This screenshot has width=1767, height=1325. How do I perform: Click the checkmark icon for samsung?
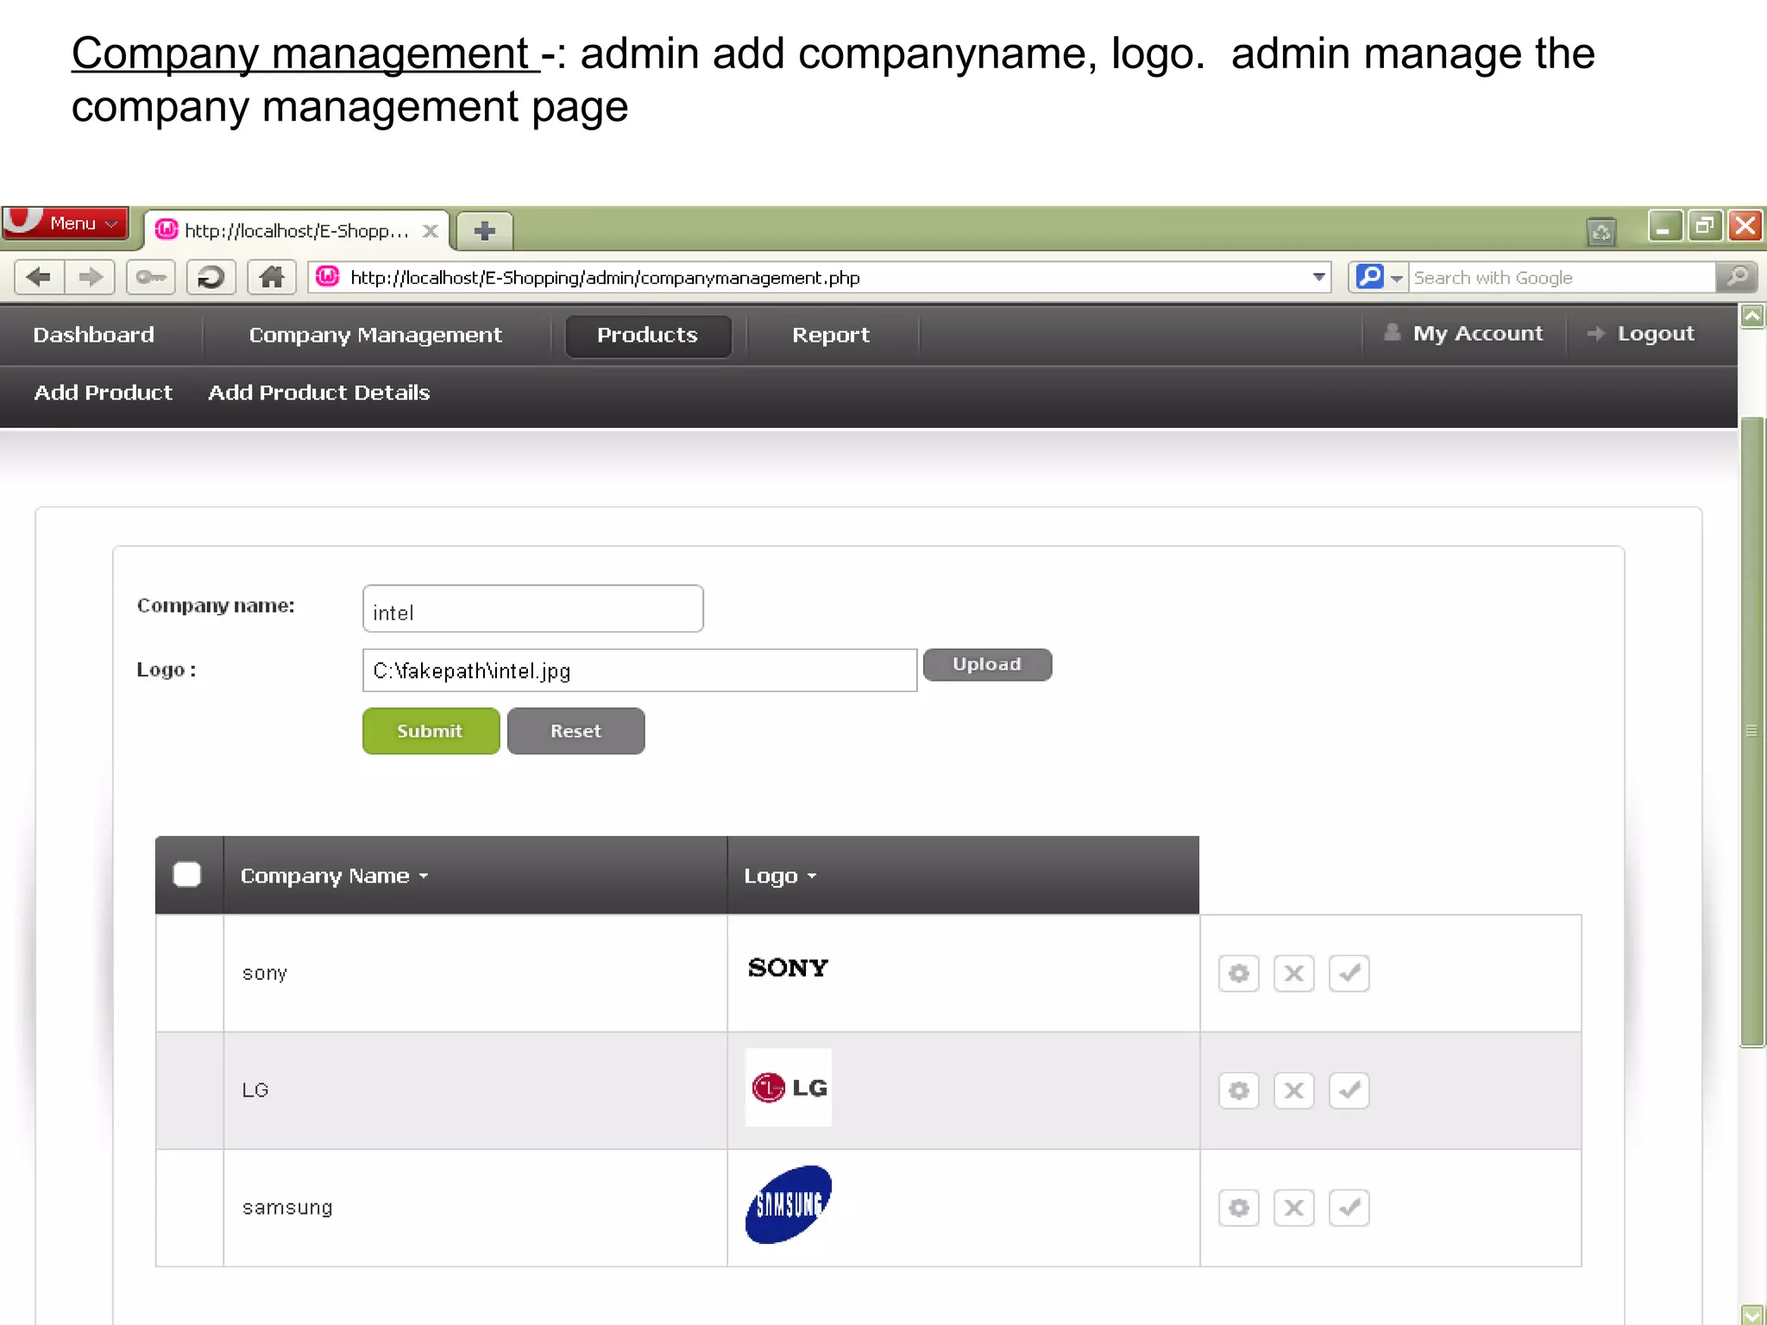point(1349,1209)
